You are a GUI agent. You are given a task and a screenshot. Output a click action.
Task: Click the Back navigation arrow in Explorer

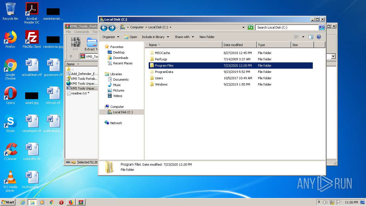tap(104, 27)
